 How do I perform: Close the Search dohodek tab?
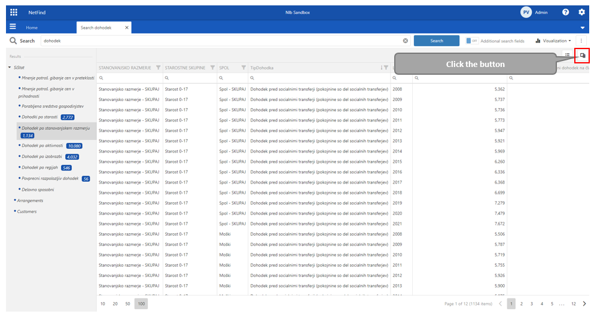coord(126,28)
